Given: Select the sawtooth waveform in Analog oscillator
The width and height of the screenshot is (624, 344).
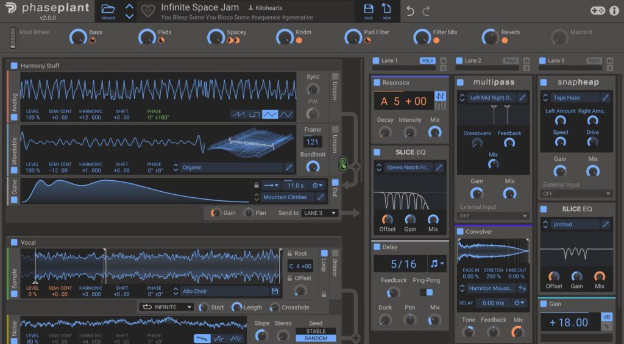Looking at the screenshot, I should [239, 114].
